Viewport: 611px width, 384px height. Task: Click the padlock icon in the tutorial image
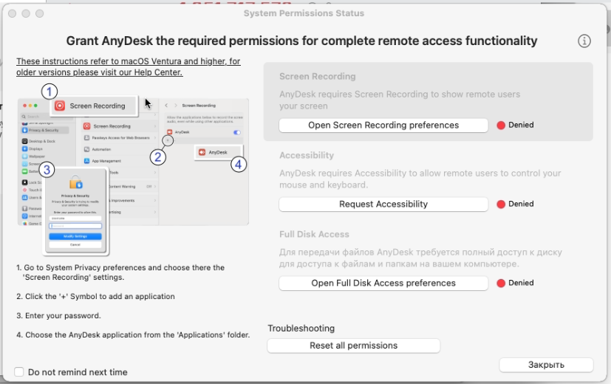click(x=75, y=182)
